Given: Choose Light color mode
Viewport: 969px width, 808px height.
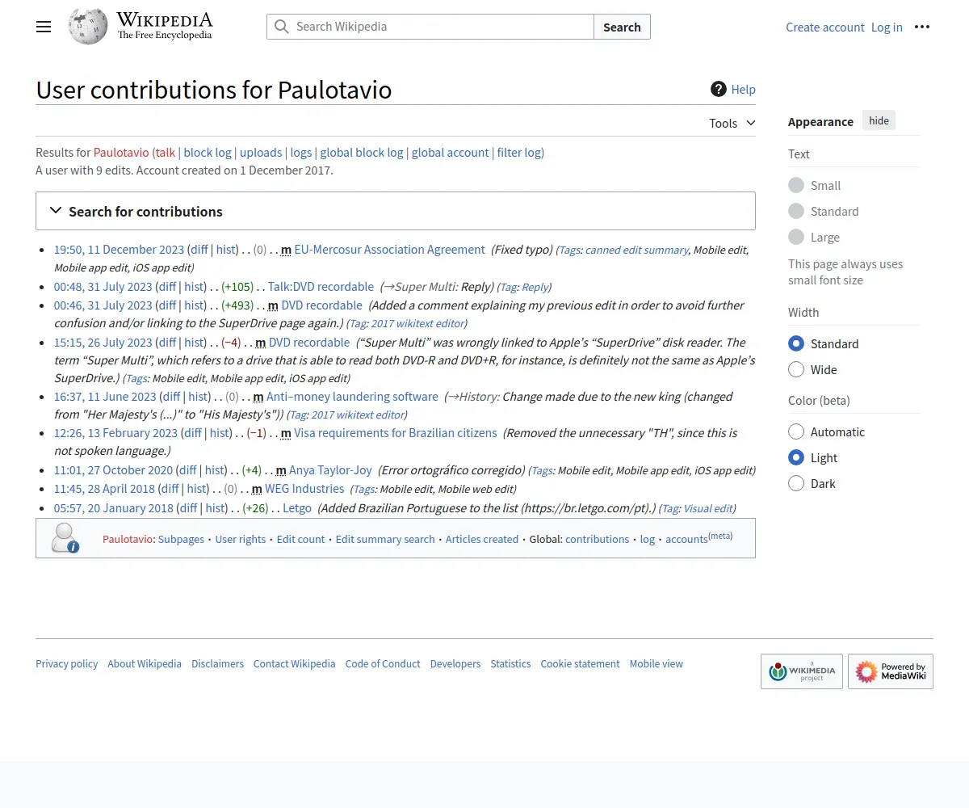Looking at the screenshot, I should click(796, 457).
